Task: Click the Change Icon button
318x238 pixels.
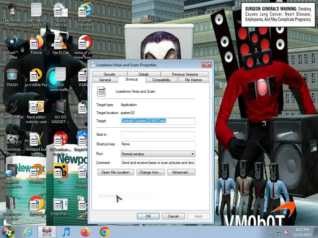Action: click(x=151, y=172)
